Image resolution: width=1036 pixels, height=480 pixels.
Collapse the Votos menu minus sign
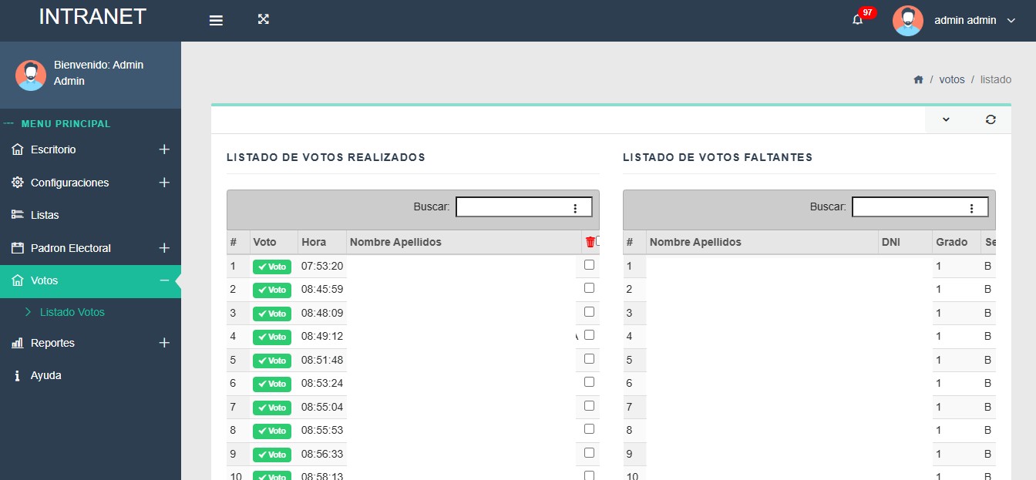coord(164,280)
